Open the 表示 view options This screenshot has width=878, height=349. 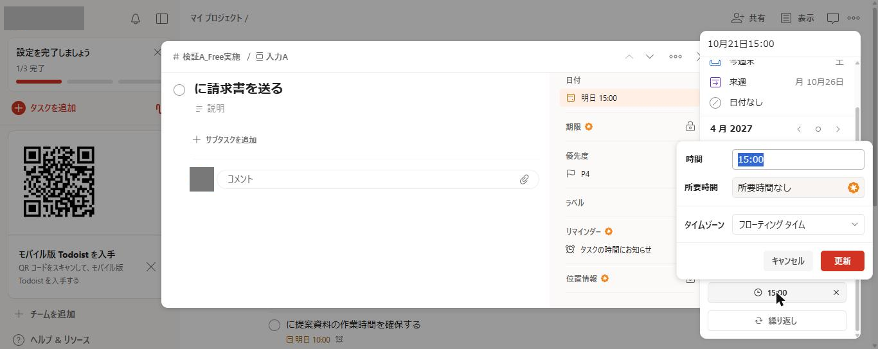click(797, 18)
